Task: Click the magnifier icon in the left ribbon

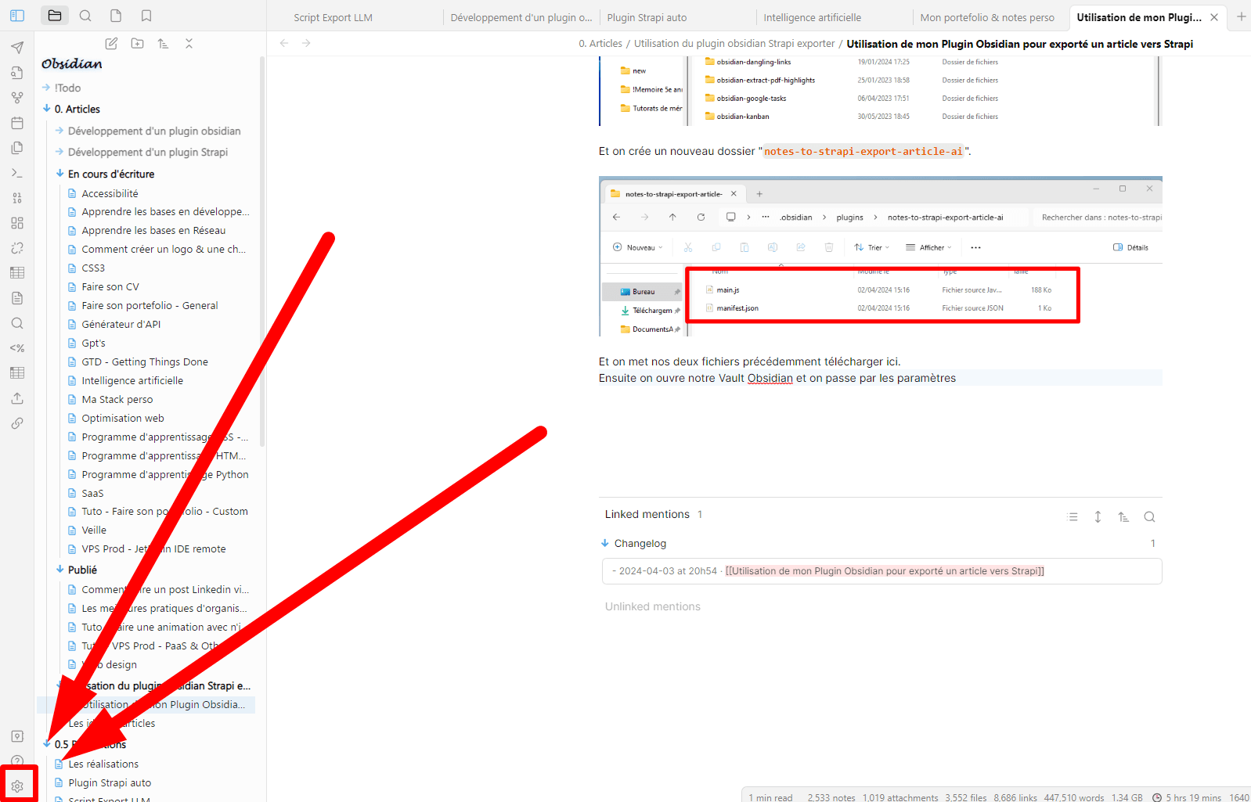Action: pos(17,323)
